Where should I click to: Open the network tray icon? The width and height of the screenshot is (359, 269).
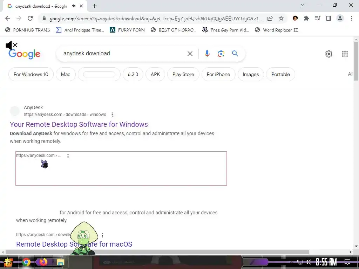pos(300,262)
